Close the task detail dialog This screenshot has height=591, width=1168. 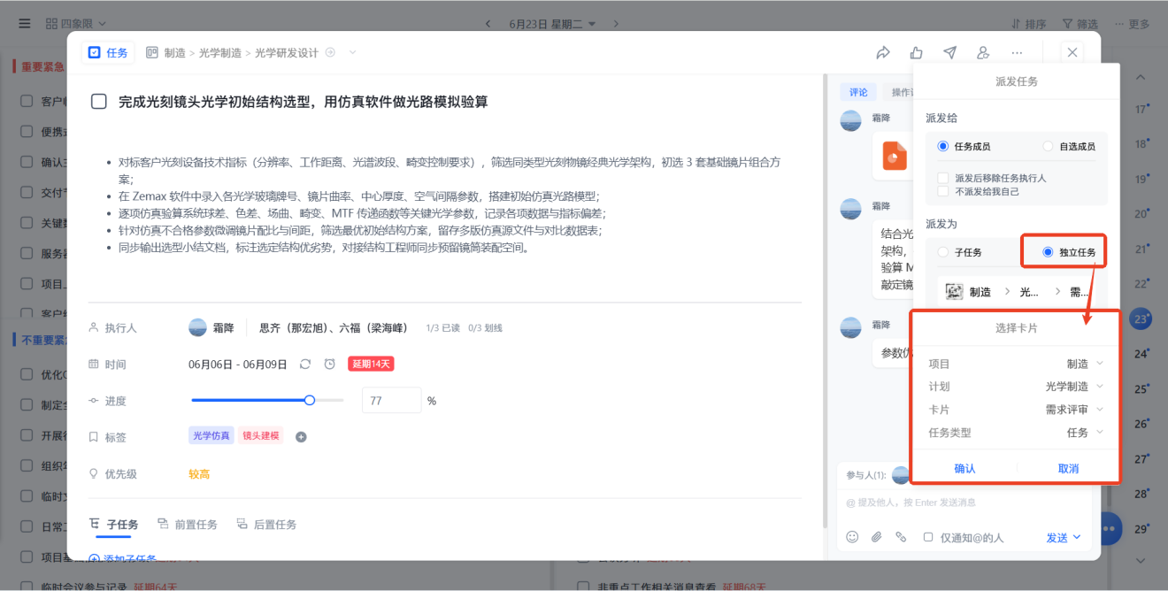(x=1072, y=52)
